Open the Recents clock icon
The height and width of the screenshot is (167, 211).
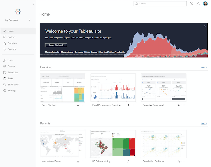pyautogui.click(x=5, y=49)
